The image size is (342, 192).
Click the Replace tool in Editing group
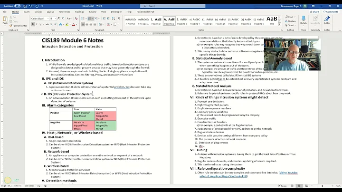pos(290,21)
